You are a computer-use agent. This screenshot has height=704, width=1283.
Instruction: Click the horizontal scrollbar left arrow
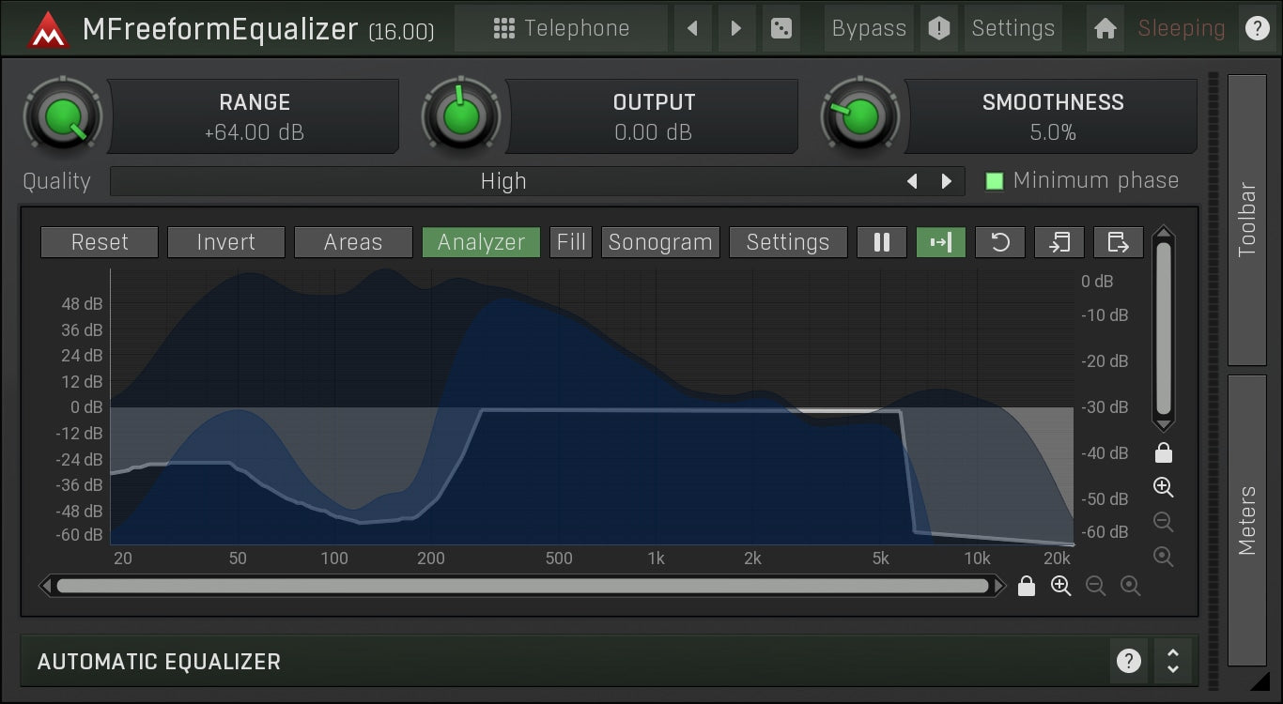[46, 587]
